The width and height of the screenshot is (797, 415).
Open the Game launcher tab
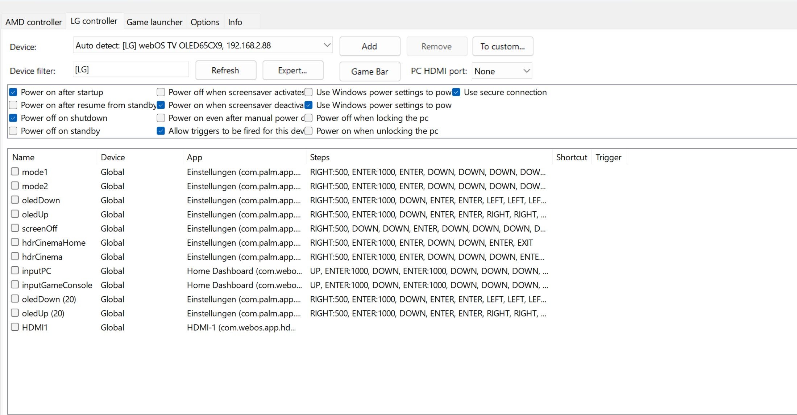click(154, 22)
